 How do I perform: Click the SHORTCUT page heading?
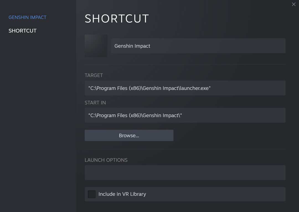click(x=117, y=19)
